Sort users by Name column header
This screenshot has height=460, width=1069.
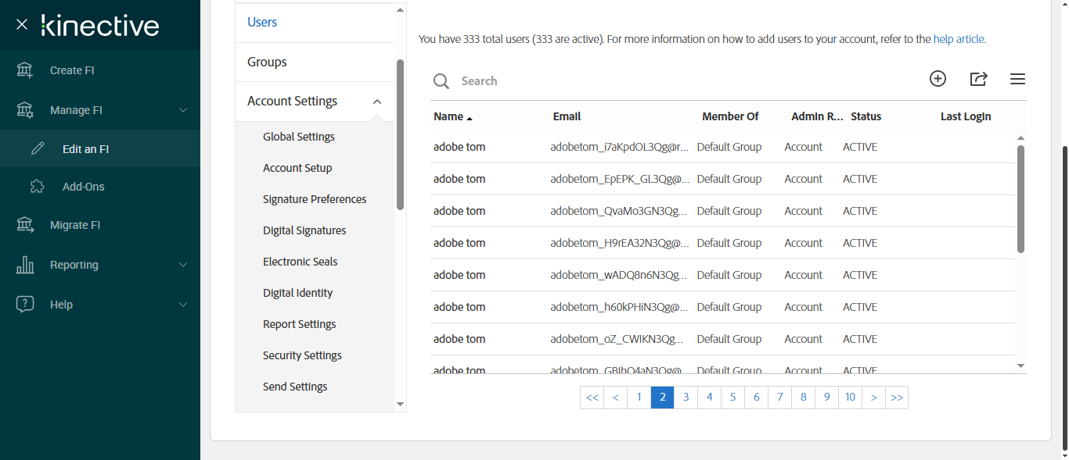[449, 116]
